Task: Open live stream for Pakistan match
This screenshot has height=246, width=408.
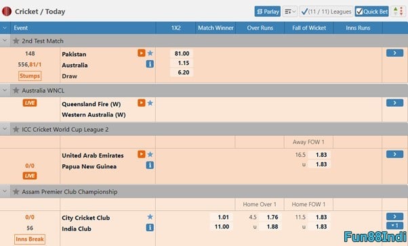Action: point(141,53)
